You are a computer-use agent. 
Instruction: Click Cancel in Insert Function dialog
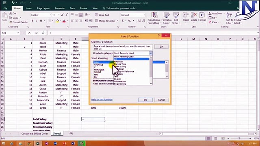click(x=161, y=100)
